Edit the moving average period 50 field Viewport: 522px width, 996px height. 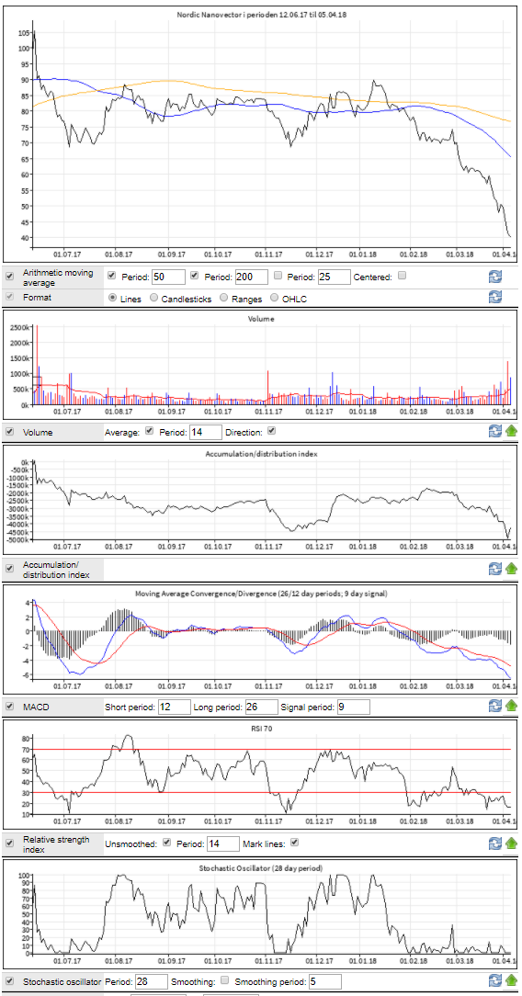168,277
